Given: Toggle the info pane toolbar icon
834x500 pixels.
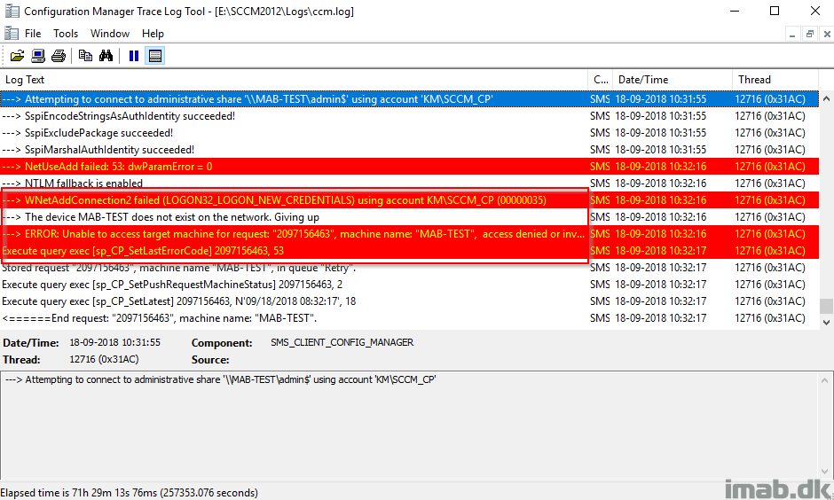Looking at the screenshot, I should coord(154,56).
